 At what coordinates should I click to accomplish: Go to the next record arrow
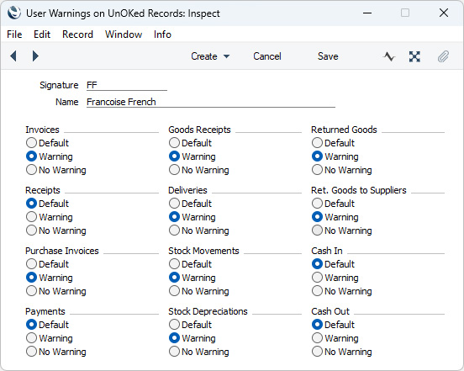(35, 56)
